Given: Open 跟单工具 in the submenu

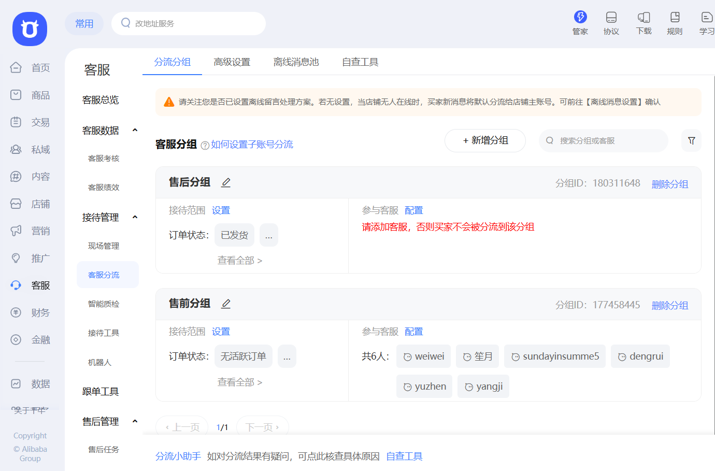Looking at the screenshot, I should 101,392.
